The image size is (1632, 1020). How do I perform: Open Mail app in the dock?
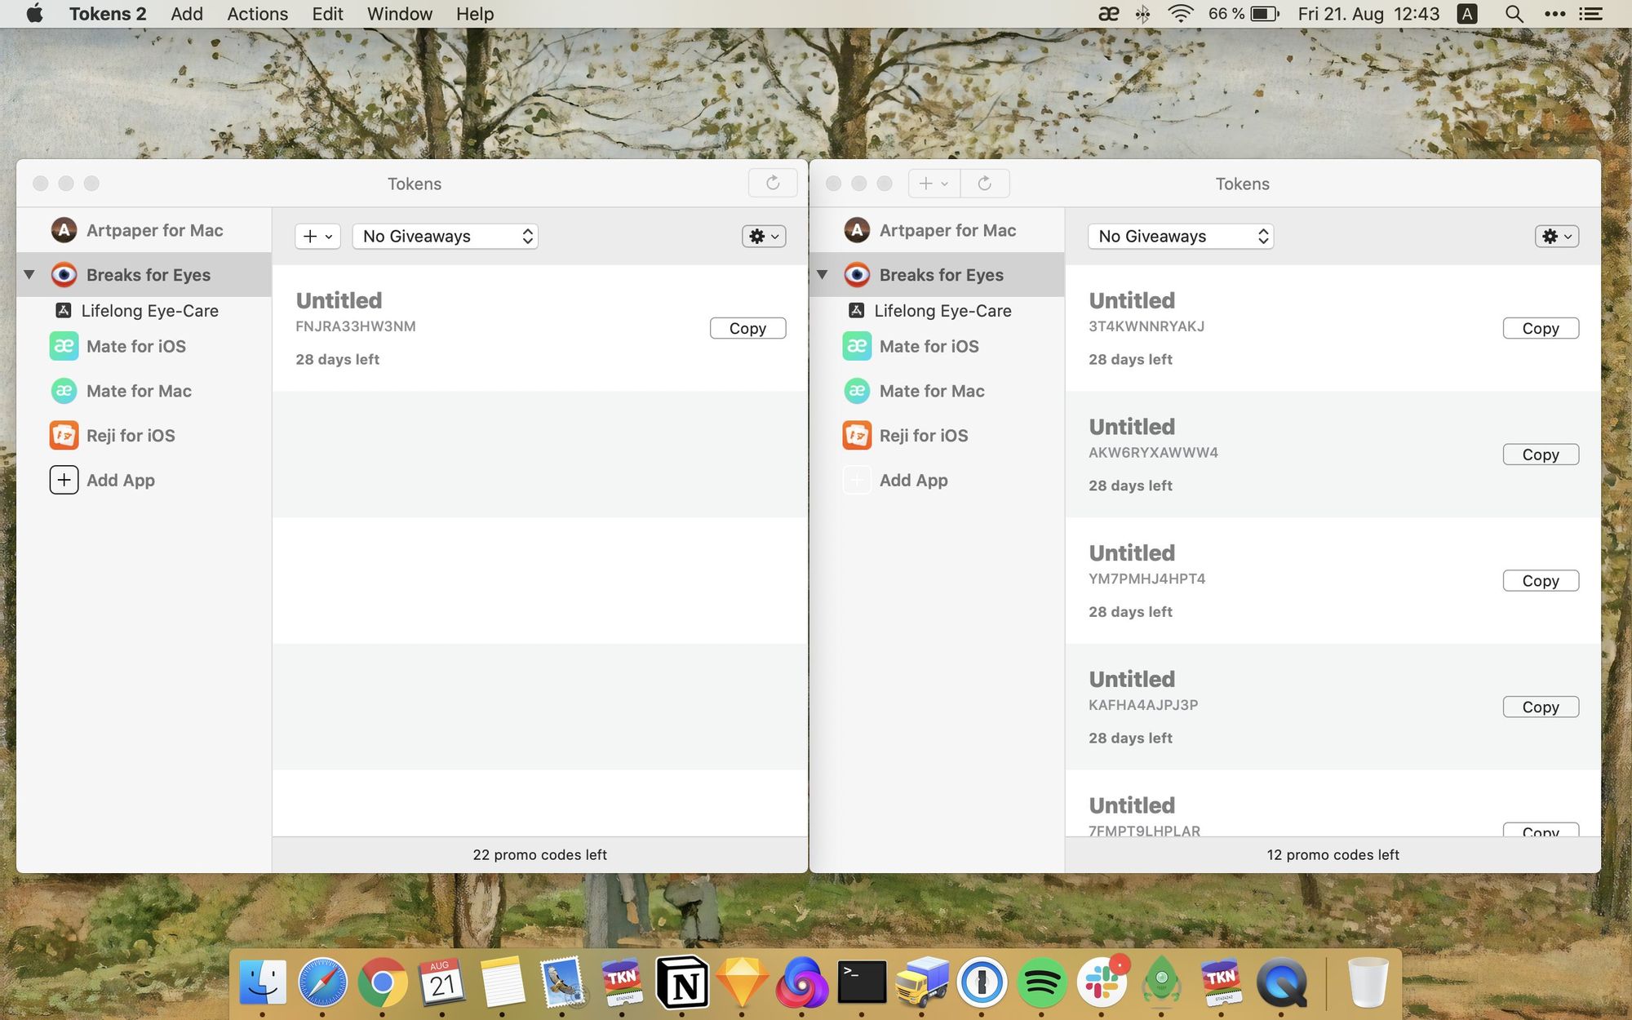point(562,982)
